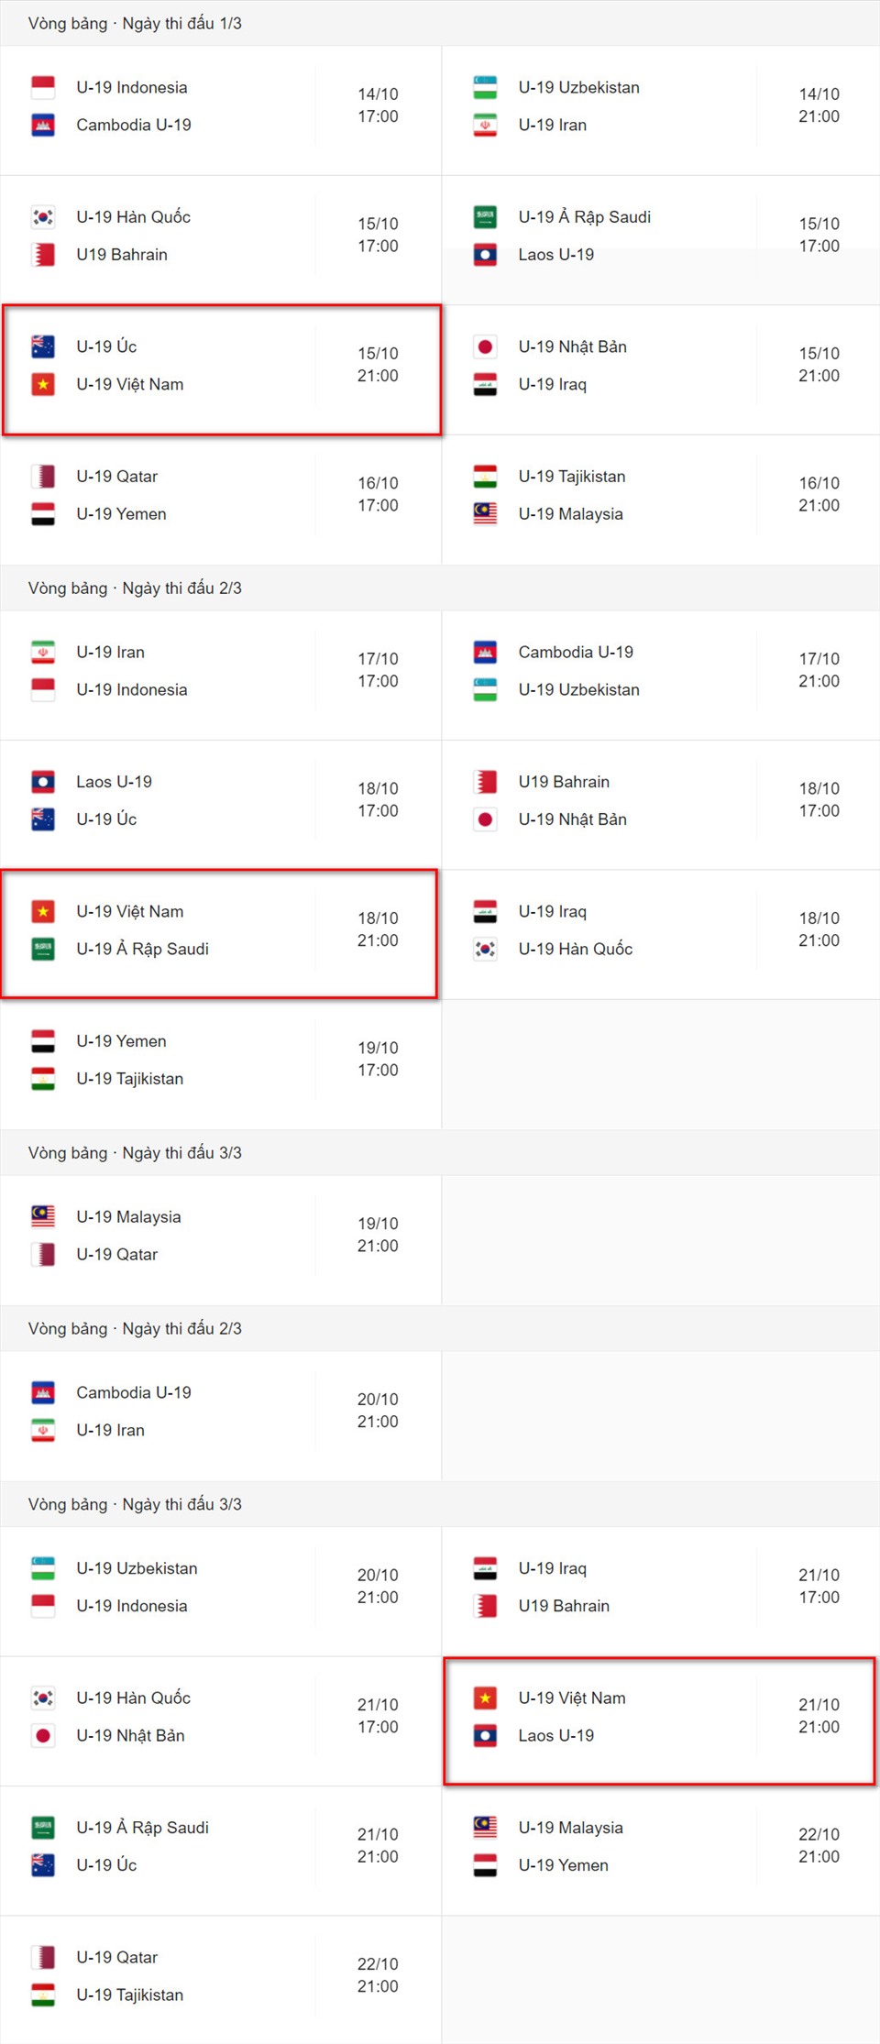The image size is (880, 2044).
Task: Open the U-19 Indonesia vs Cambodia U-19 match
Action: 221,110
